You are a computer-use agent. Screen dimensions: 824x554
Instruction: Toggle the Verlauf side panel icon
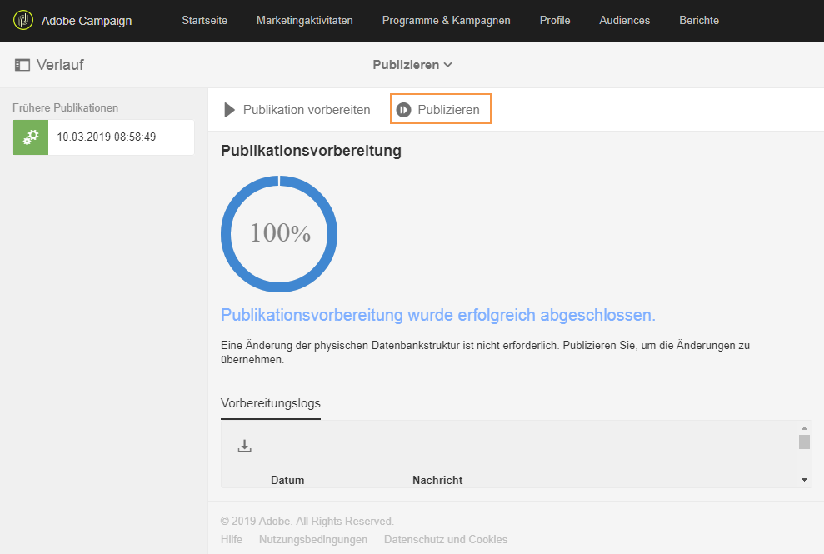coord(22,65)
